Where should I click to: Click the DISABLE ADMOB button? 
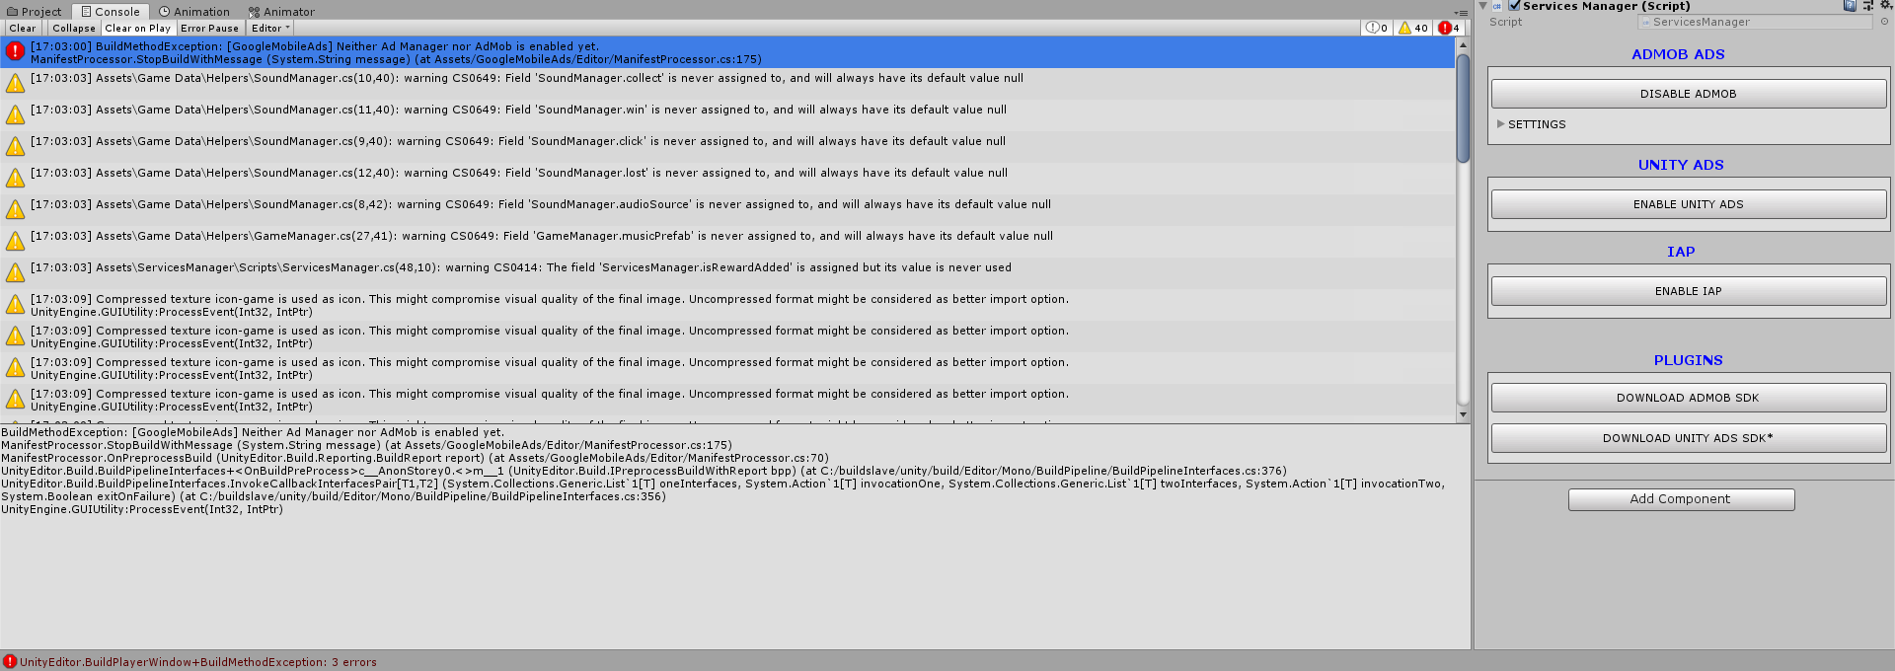(x=1688, y=94)
